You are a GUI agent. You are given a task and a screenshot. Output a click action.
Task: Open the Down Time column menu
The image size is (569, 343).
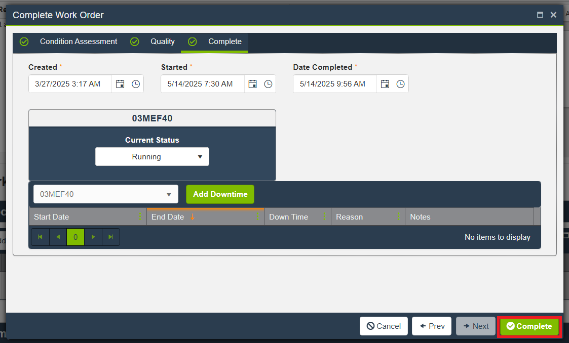(x=325, y=217)
